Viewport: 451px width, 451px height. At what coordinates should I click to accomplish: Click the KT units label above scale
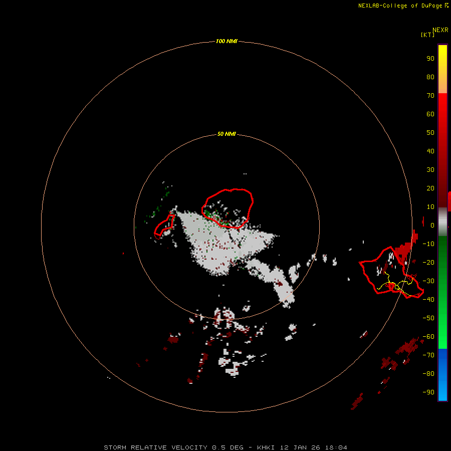[427, 35]
